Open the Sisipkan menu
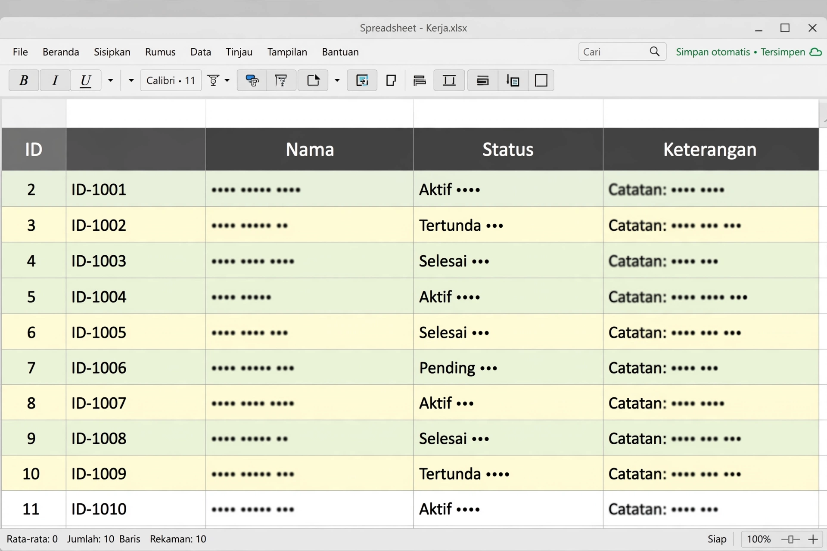 coord(112,52)
